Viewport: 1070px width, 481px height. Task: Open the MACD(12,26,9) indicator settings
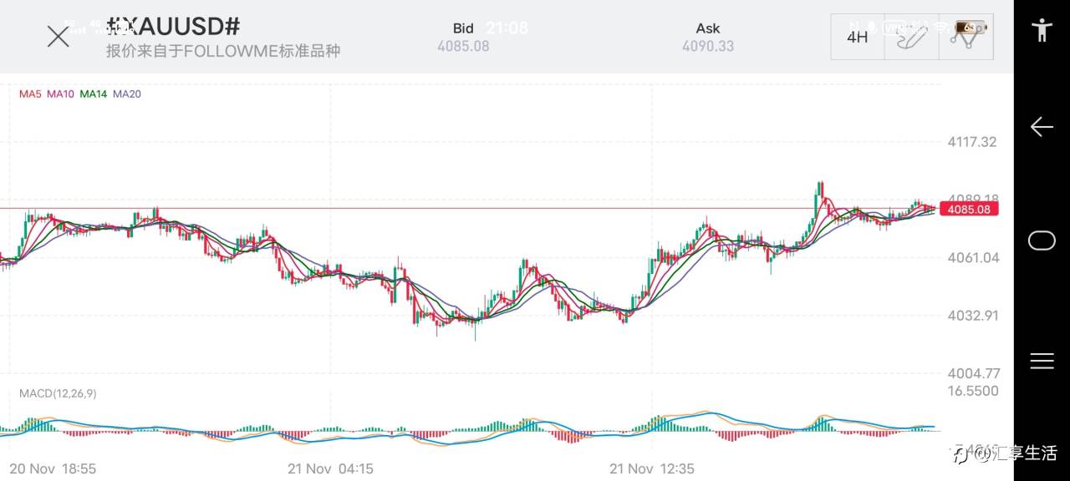(x=58, y=393)
